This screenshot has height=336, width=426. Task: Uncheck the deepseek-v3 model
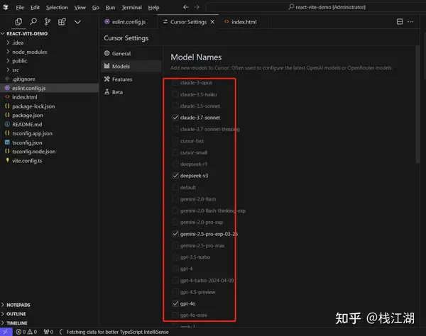175,175
